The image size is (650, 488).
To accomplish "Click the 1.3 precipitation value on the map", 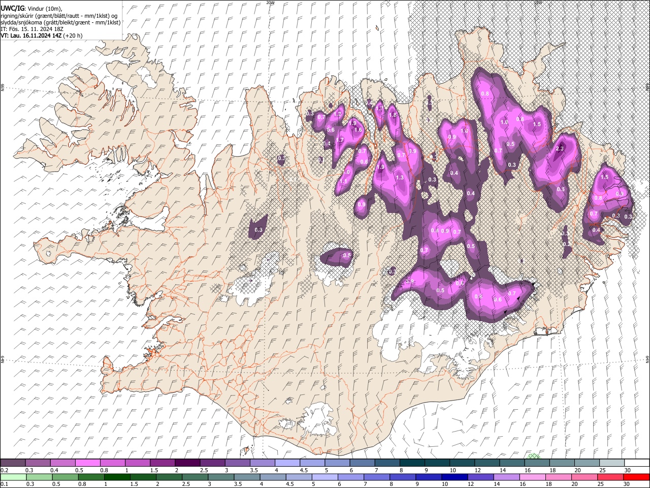I will (400, 177).
